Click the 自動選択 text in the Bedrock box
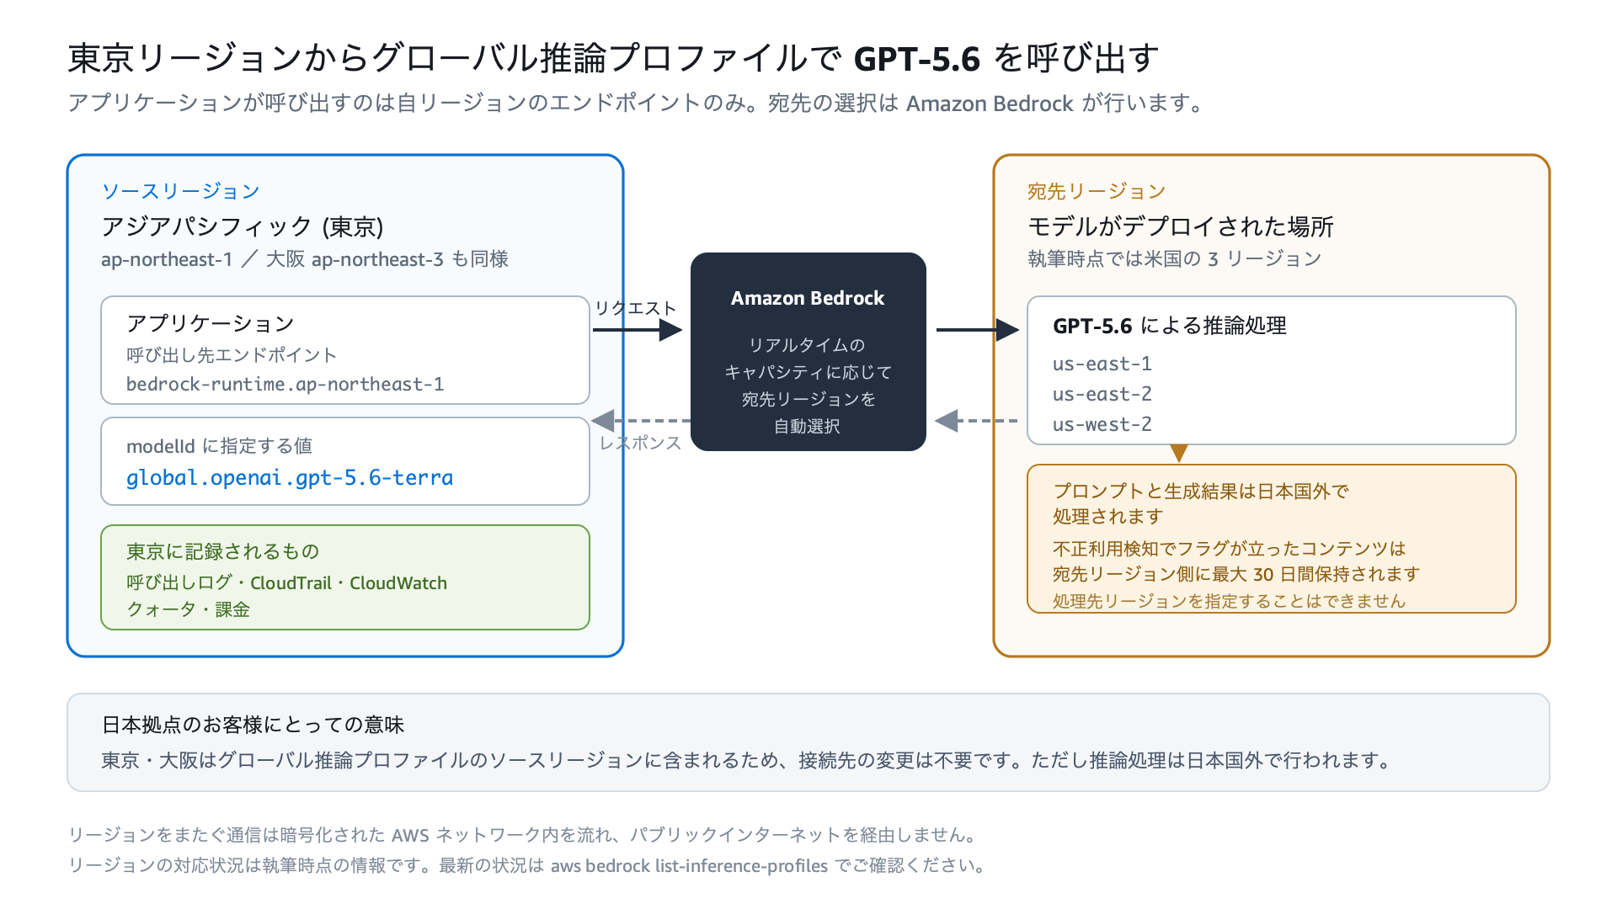 [x=808, y=426]
